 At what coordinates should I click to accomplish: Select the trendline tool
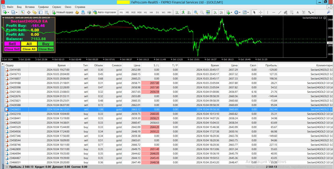coord(280,12)
